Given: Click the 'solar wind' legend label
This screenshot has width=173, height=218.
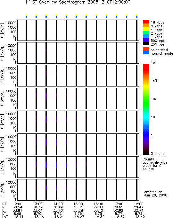Looking at the screenshot, I should pyautogui.click(x=159, y=50).
